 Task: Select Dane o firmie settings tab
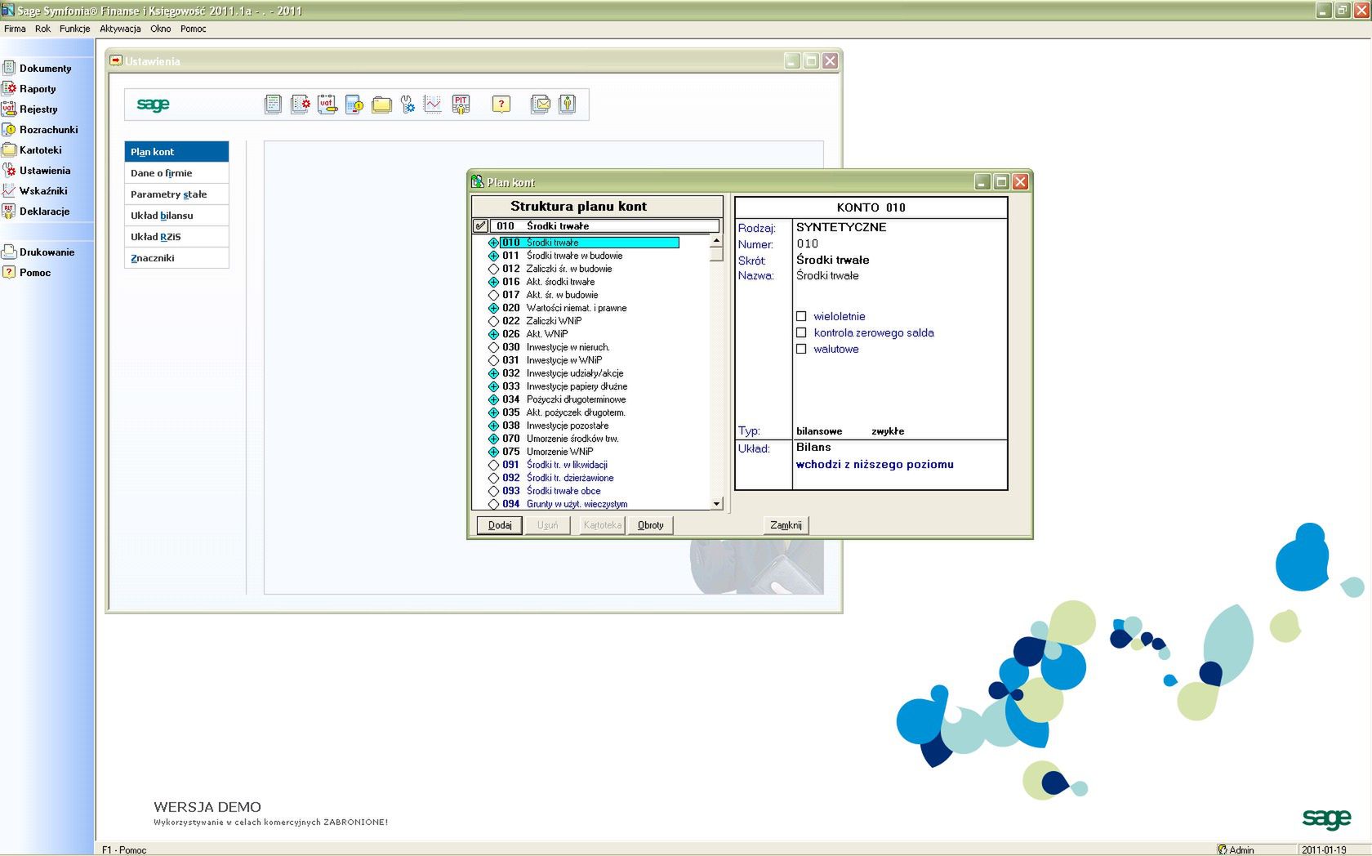[x=176, y=173]
